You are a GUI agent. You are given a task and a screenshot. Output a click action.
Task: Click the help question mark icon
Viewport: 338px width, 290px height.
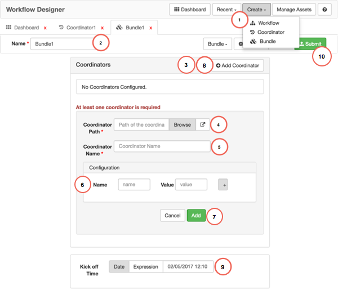coord(324,10)
